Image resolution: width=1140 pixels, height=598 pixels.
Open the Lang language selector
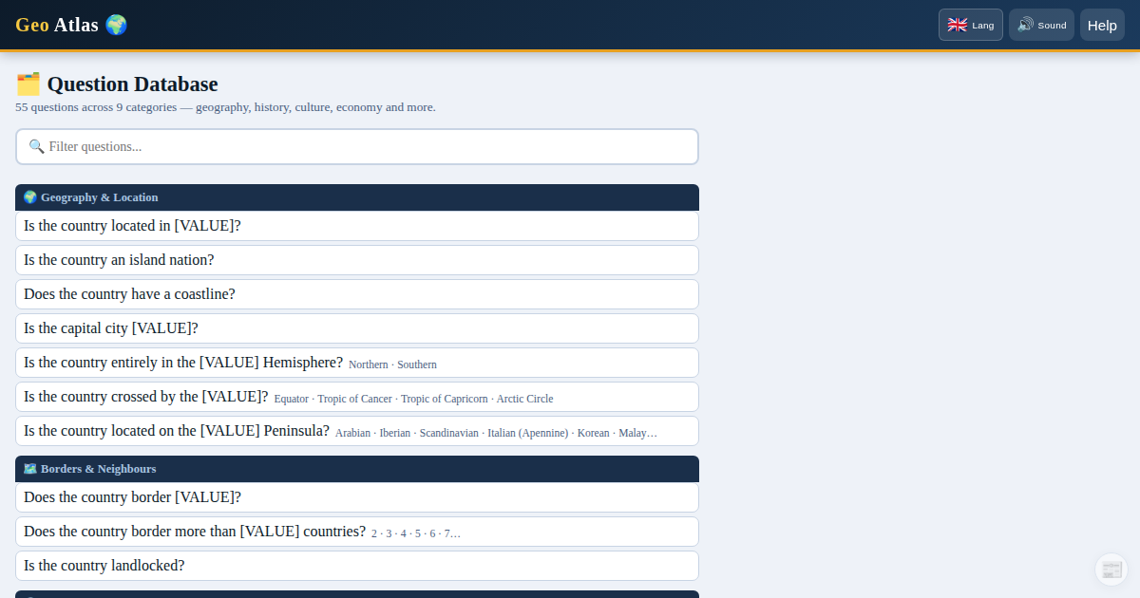click(971, 25)
